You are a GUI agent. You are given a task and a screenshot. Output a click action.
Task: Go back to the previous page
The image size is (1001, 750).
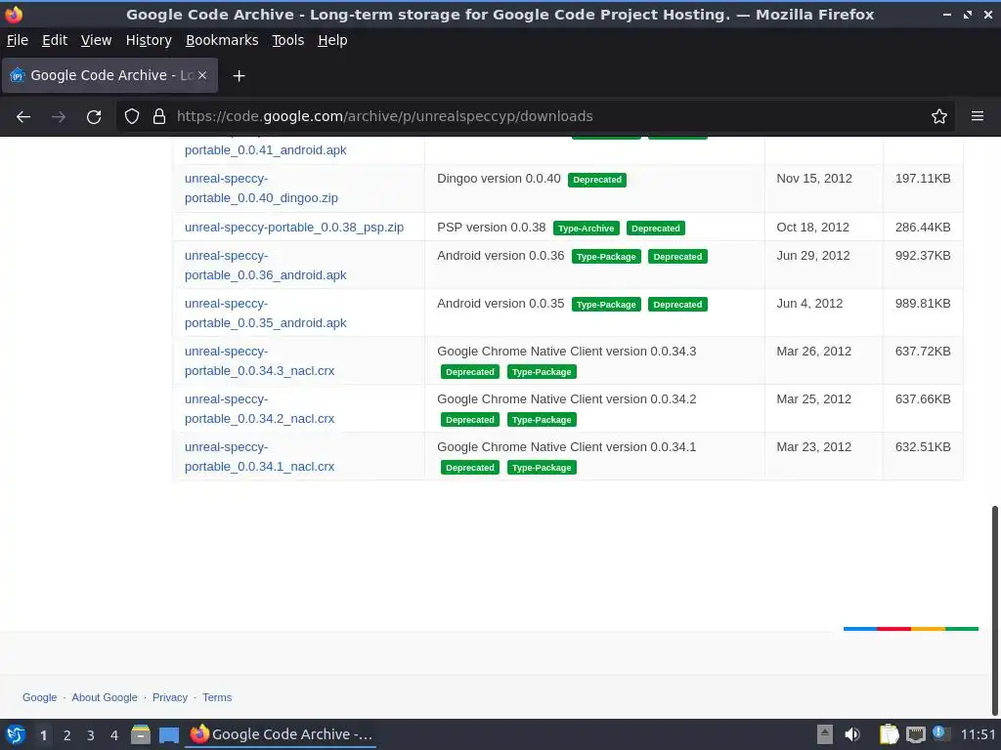pyautogui.click(x=23, y=117)
